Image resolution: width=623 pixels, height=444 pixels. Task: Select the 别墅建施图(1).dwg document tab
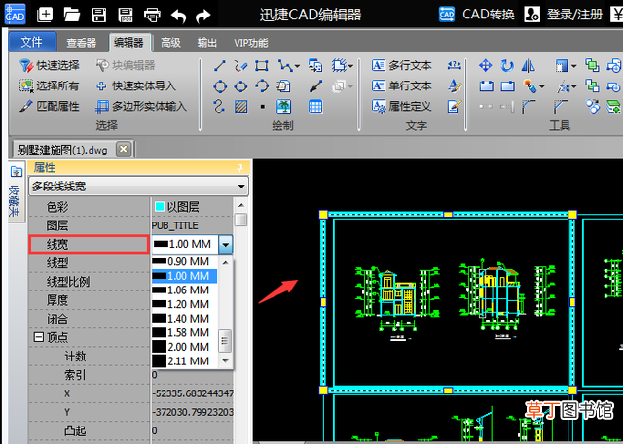pyautogui.click(x=62, y=150)
